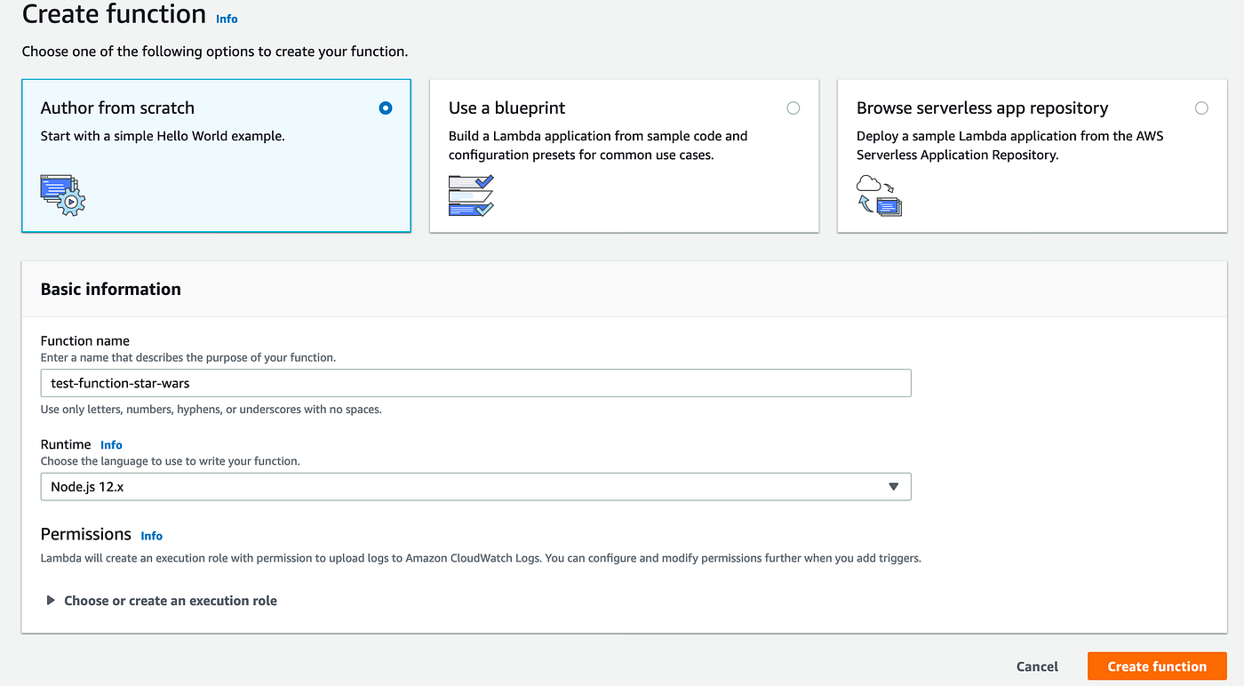Select the Use a blueprint card
Screen dimensions: 1244x686
pos(623,156)
